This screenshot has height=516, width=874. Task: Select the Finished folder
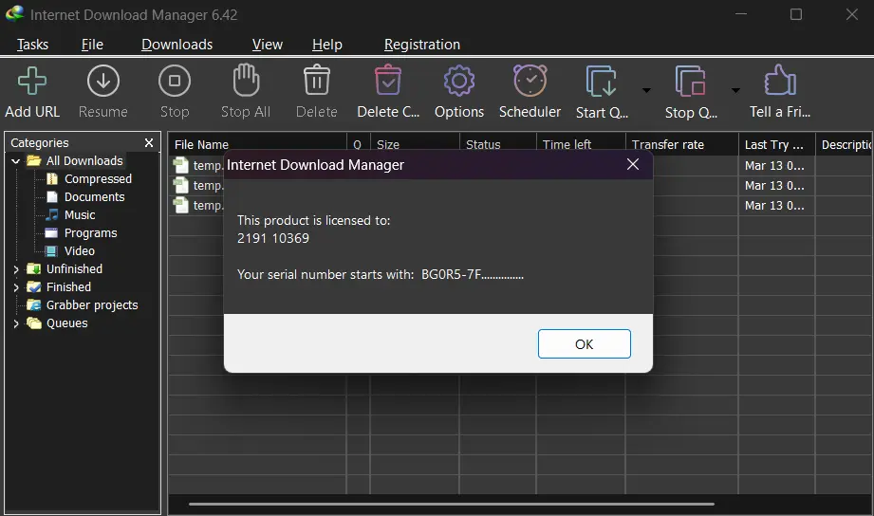pyautogui.click(x=68, y=287)
